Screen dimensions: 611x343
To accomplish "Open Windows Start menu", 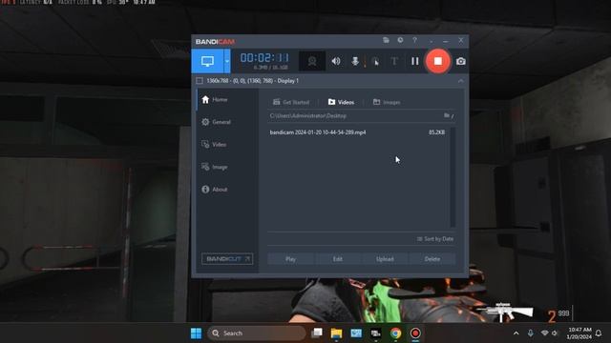I will point(196,333).
